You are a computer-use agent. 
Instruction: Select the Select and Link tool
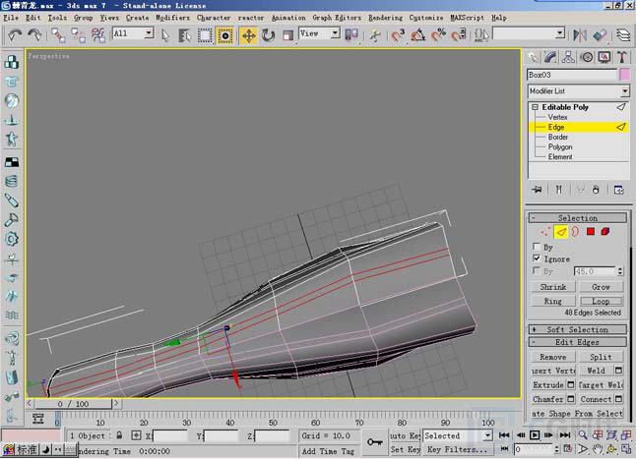coord(58,35)
